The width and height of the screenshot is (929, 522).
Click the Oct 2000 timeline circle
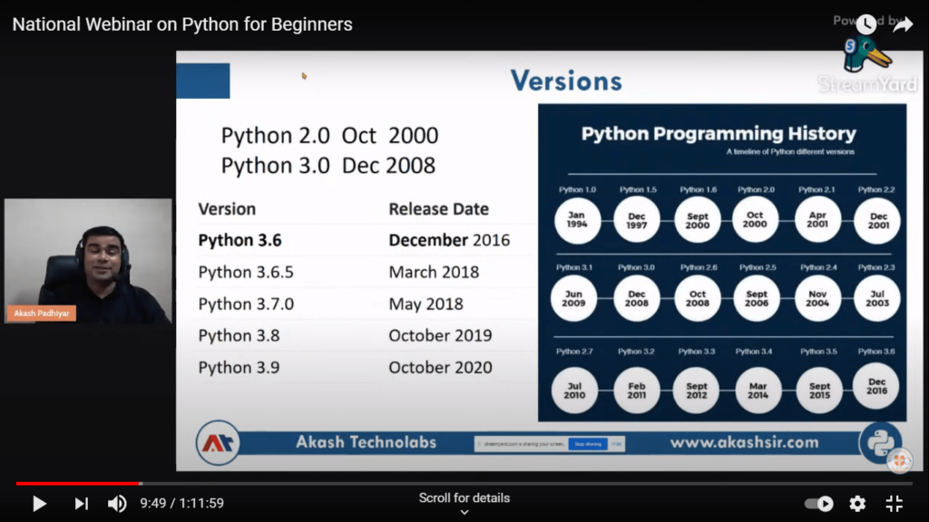coord(755,220)
